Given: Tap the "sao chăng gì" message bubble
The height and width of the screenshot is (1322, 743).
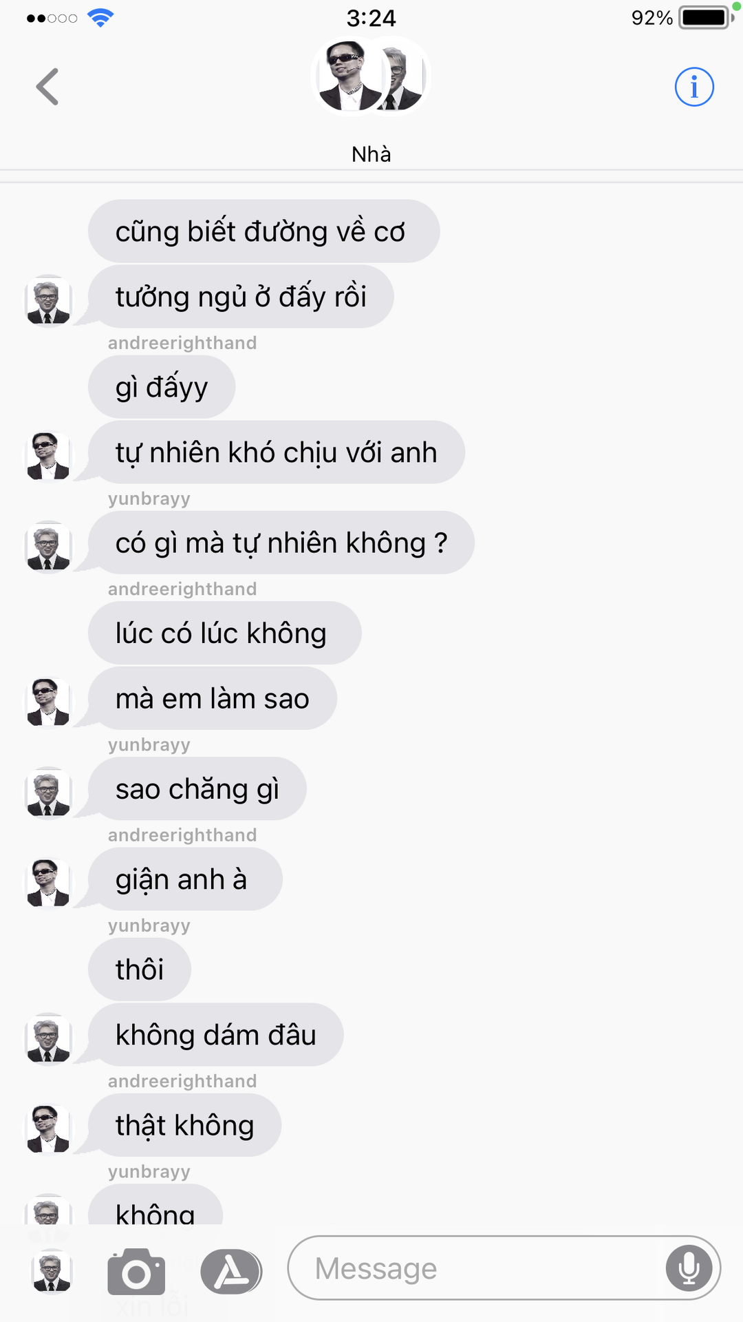Looking at the screenshot, I should (197, 789).
